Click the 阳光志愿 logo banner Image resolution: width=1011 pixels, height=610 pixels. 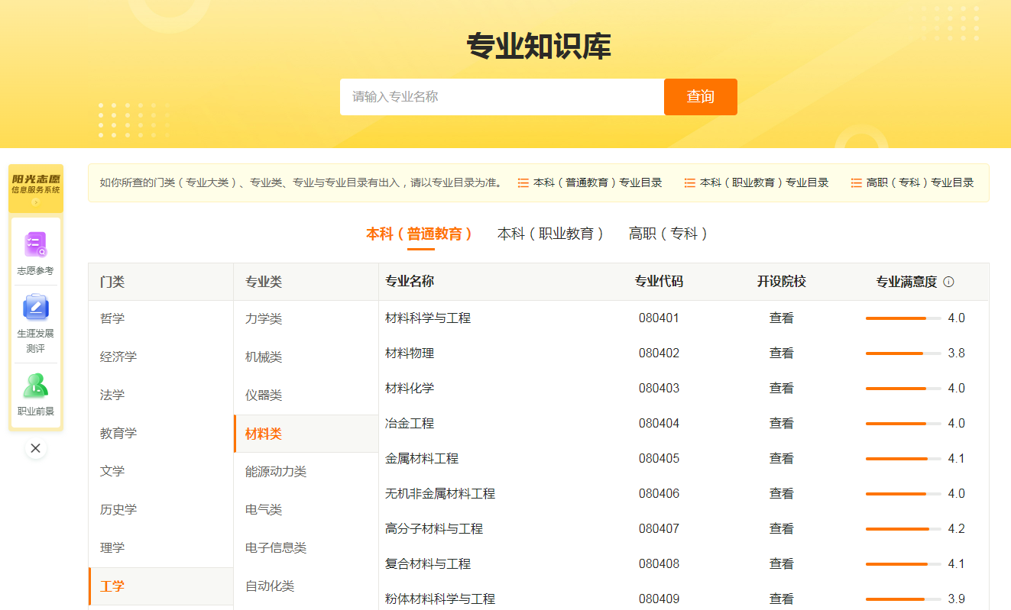pos(35,188)
